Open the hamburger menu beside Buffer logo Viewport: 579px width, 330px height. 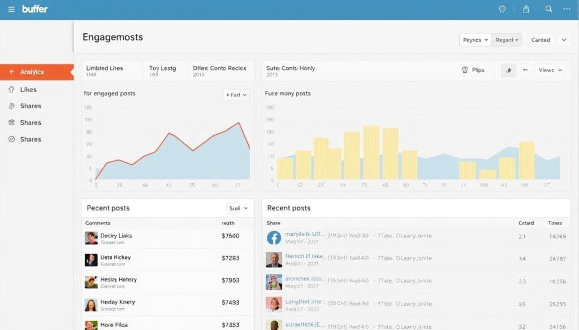point(11,9)
